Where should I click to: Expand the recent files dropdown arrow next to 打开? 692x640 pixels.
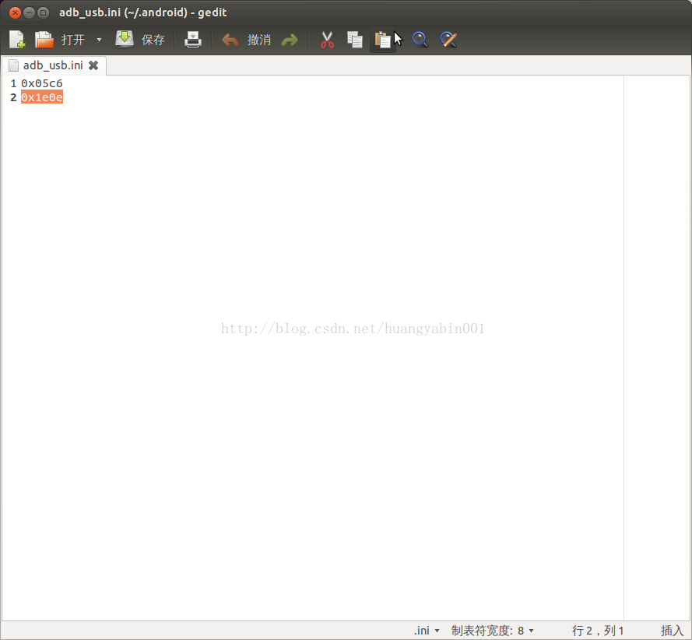click(x=100, y=40)
